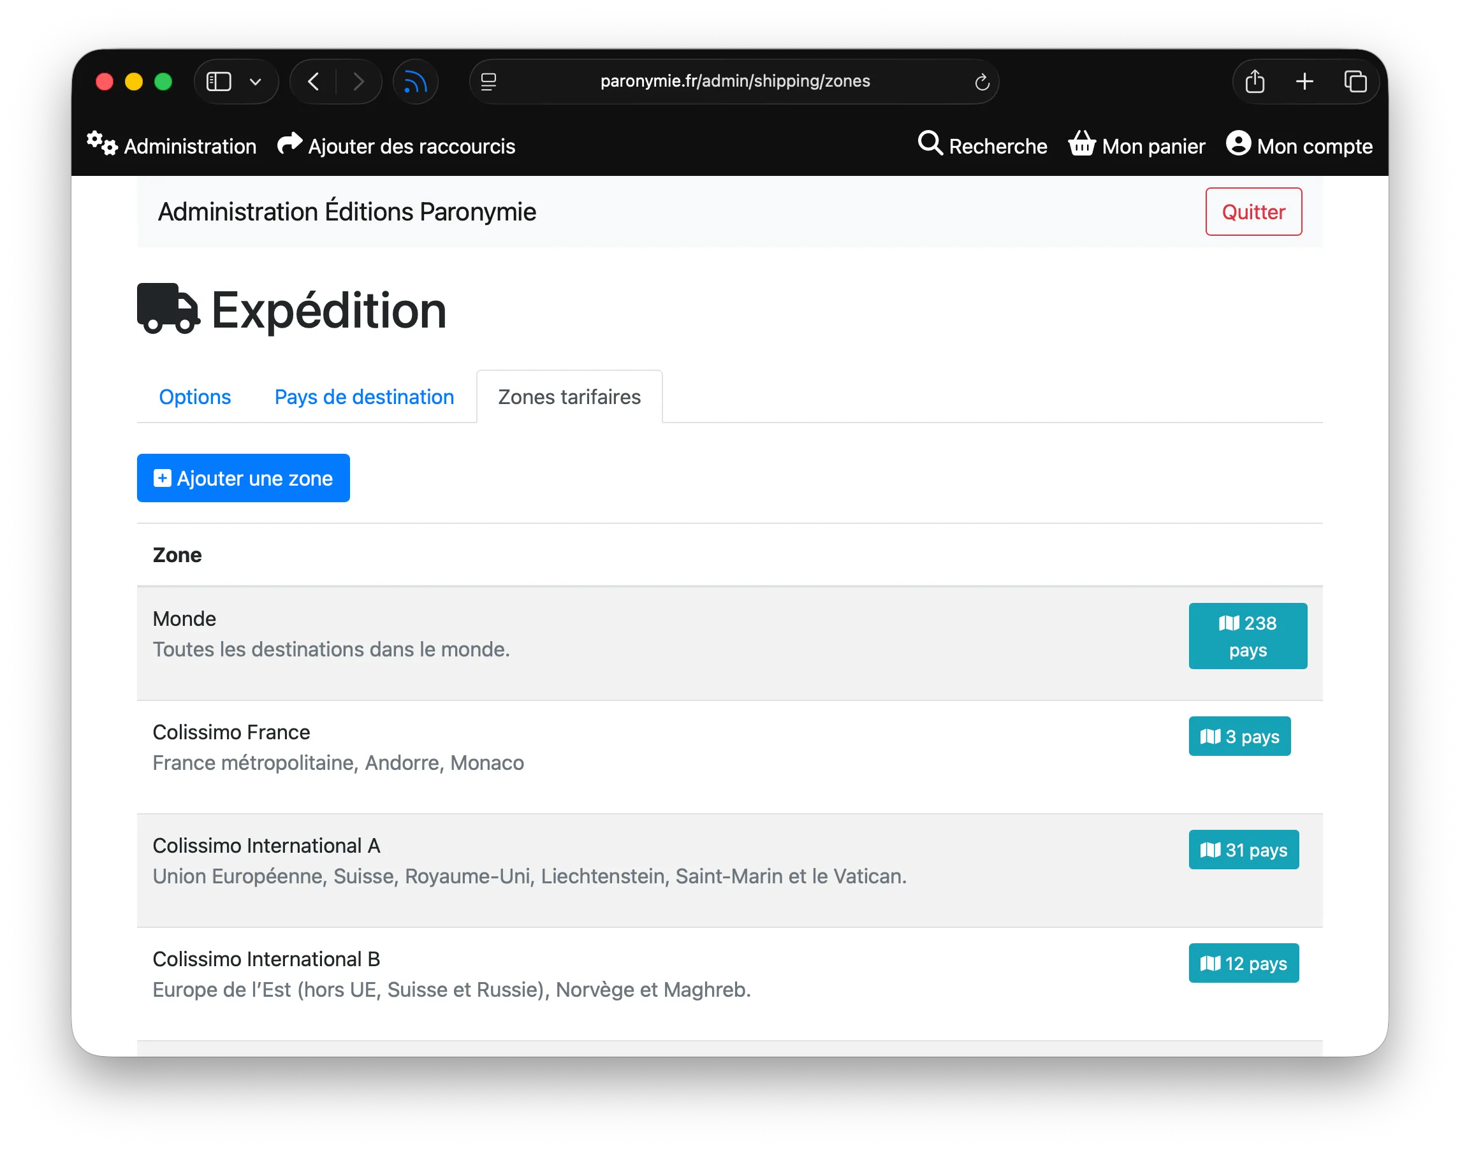The width and height of the screenshot is (1460, 1151).
Task: Switch to the Pays de destination tab
Action: tap(364, 397)
